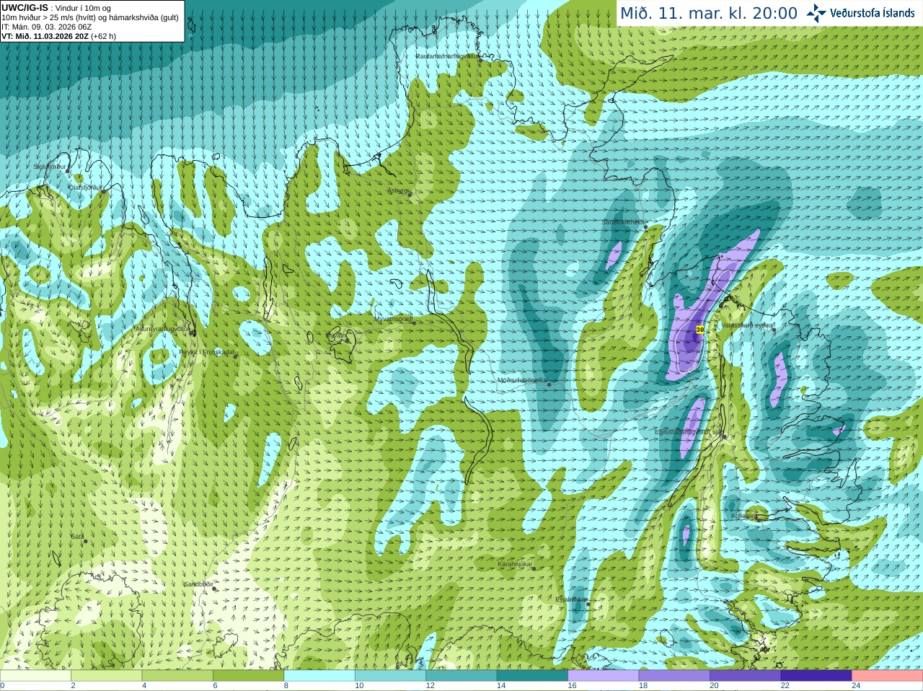Click the Kárahnjúkar station marker
Viewport: 923px width, 691px height.
[534, 568]
